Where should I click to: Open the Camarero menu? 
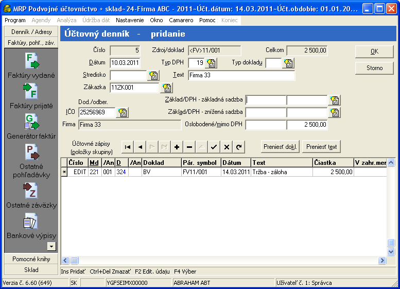pos(181,20)
